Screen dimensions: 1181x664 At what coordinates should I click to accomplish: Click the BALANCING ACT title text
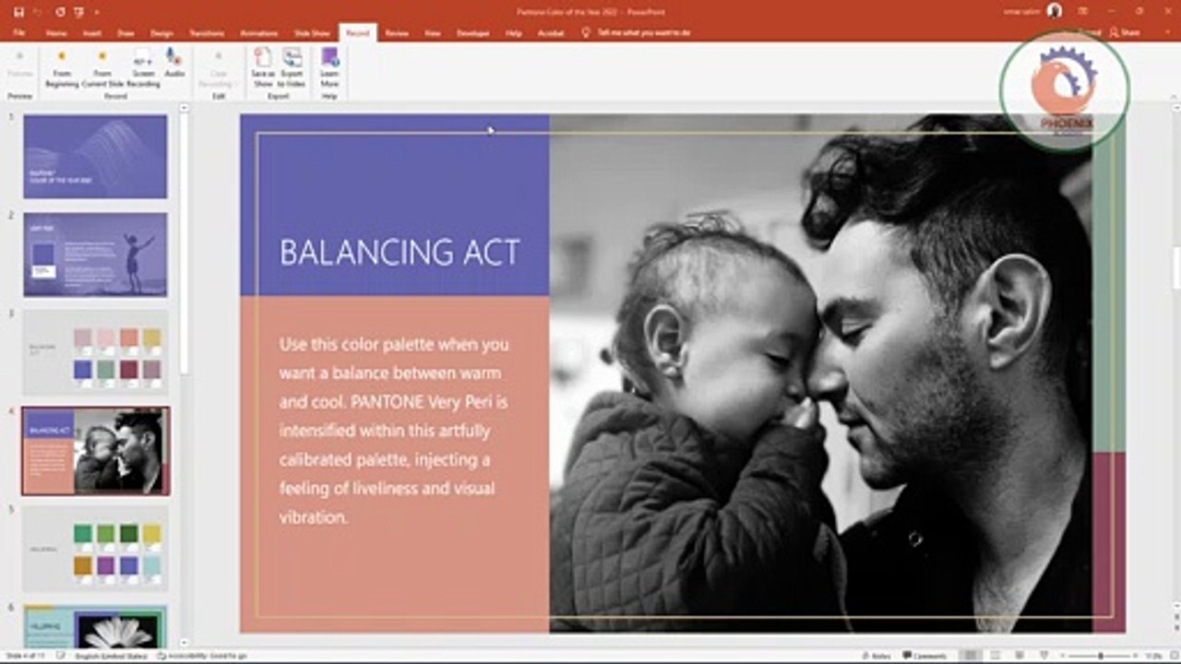coord(400,253)
